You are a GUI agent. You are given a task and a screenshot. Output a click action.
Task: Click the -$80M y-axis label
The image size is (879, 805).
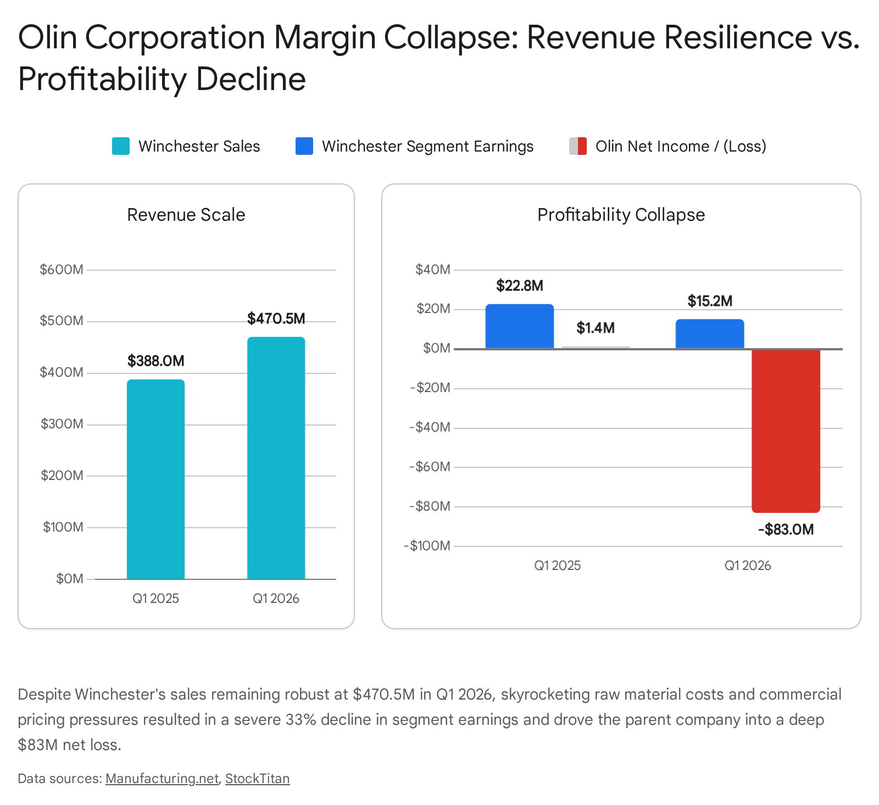[430, 506]
